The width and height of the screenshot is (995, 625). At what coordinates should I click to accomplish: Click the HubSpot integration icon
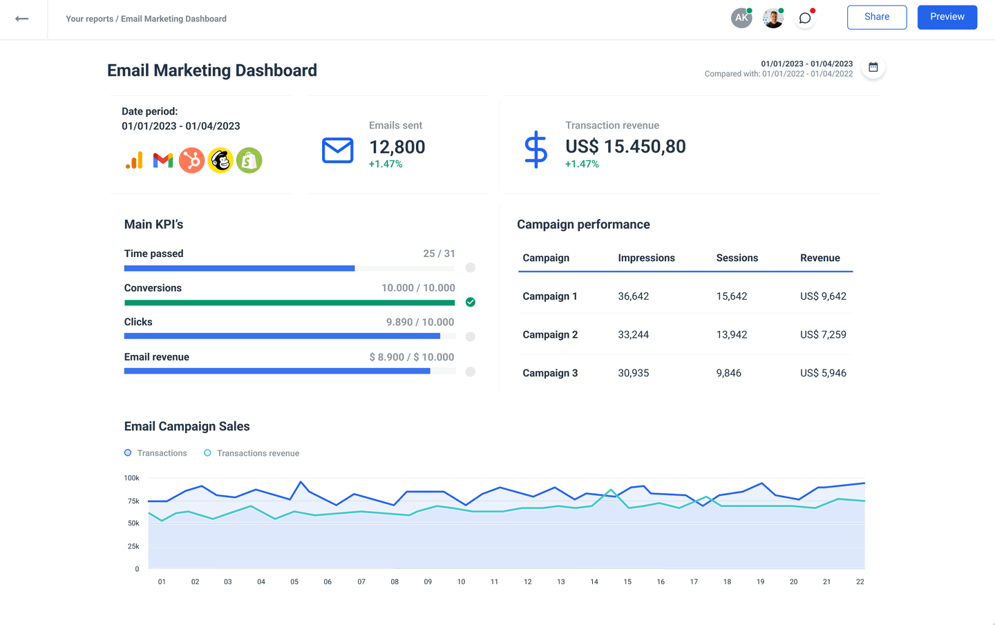(191, 160)
